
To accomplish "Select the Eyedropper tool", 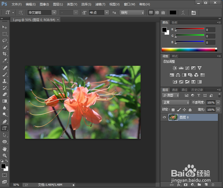I will coord(5,60).
